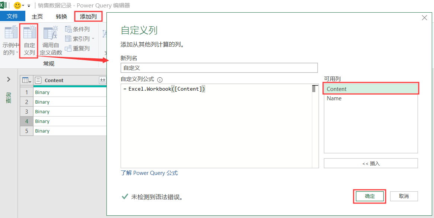
Task: Click the smiley feedback icon
Action: (17, 5)
